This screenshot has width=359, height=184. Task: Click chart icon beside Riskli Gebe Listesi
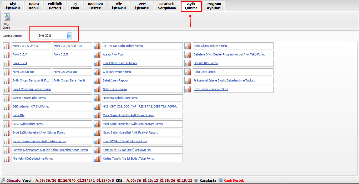pos(188,72)
